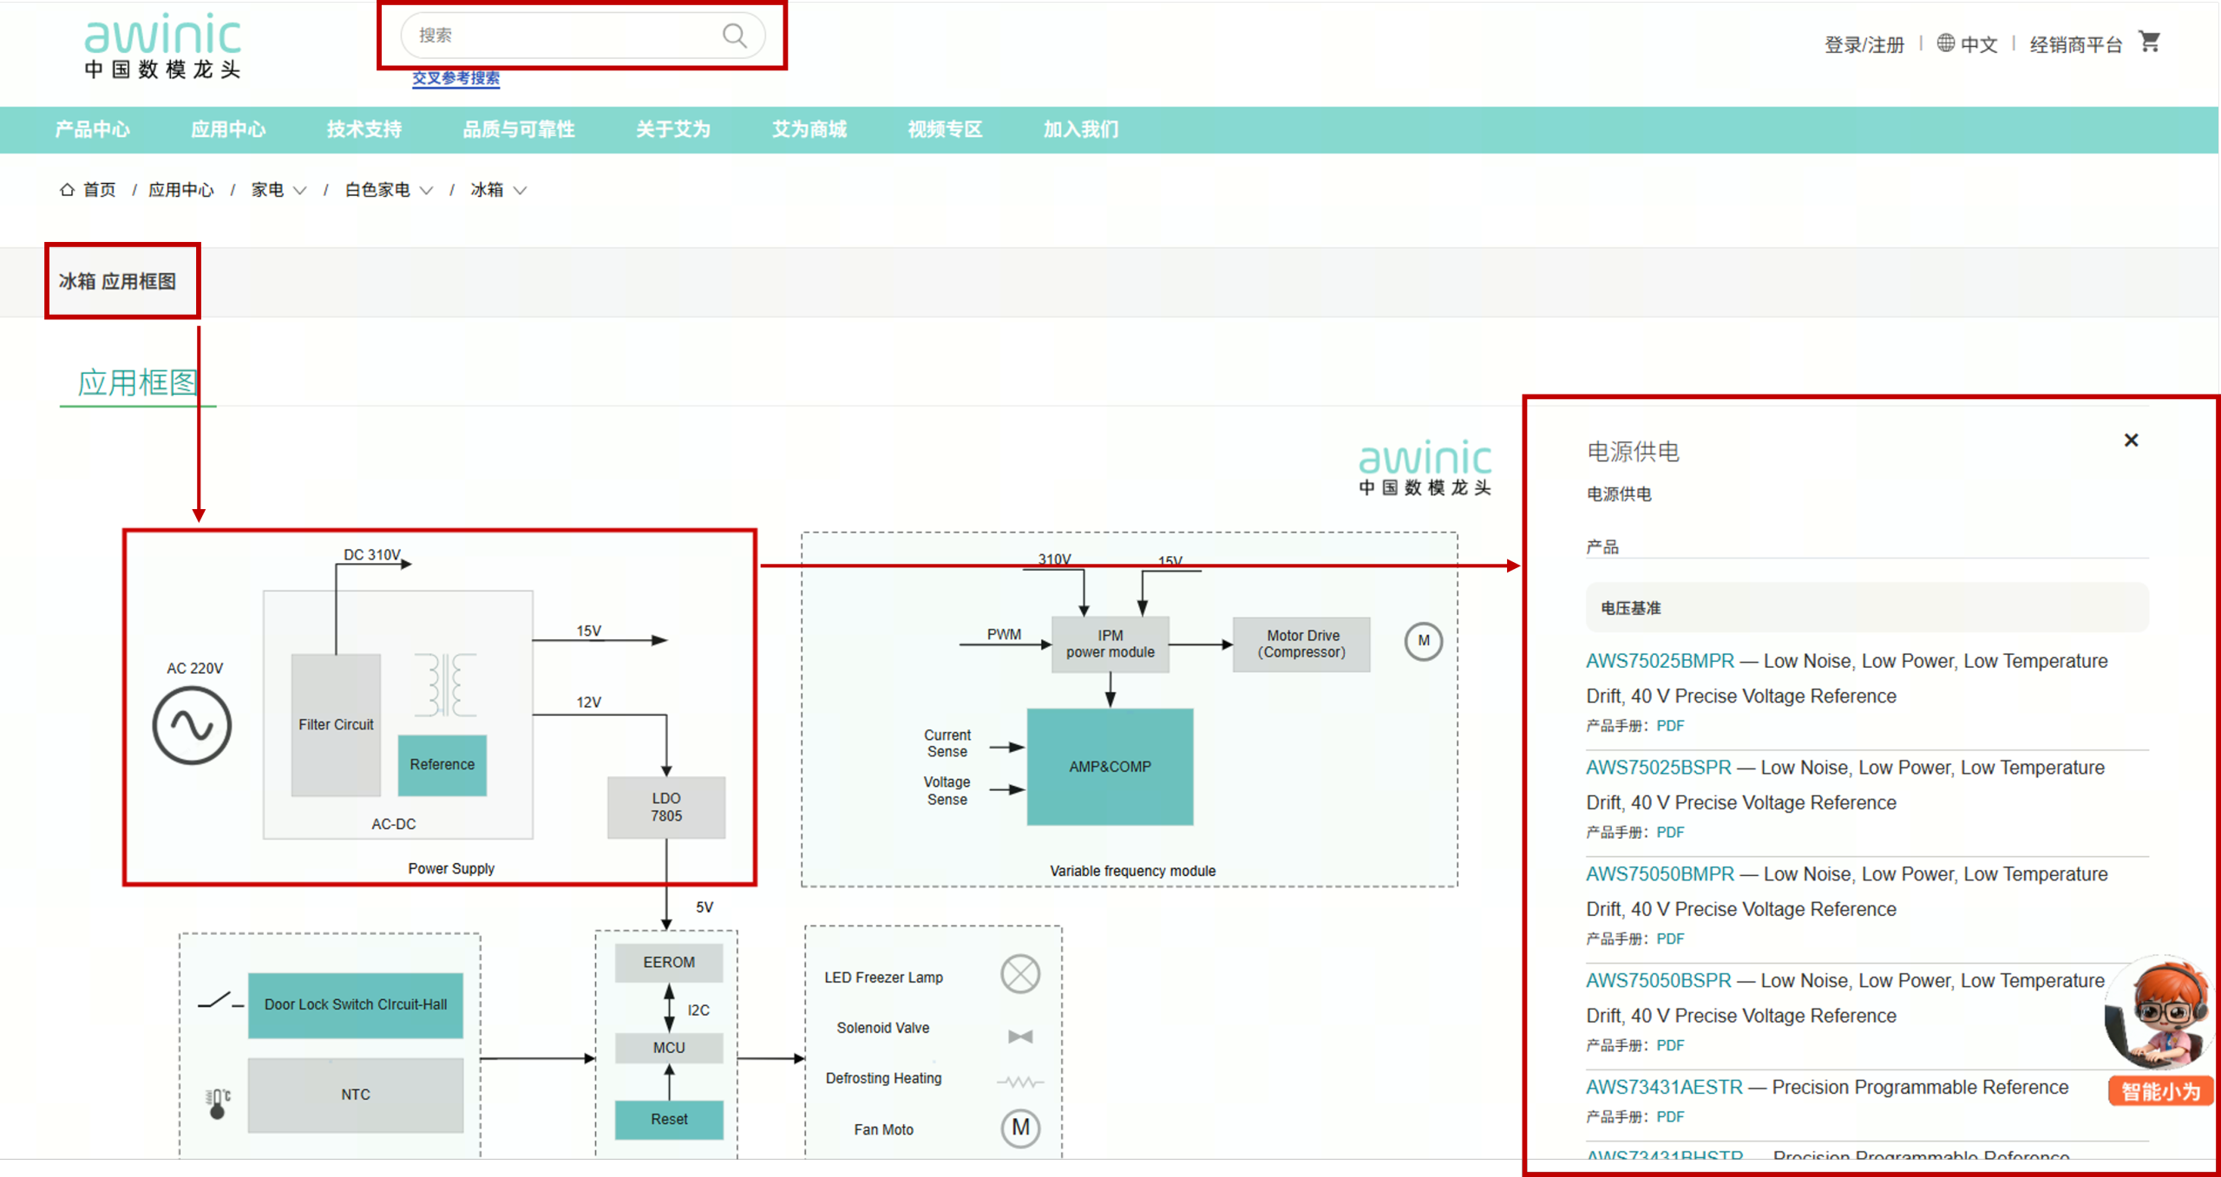The height and width of the screenshot is (1177, 2221).
Task: Click in the 搜索 search field
Action: 582,36
